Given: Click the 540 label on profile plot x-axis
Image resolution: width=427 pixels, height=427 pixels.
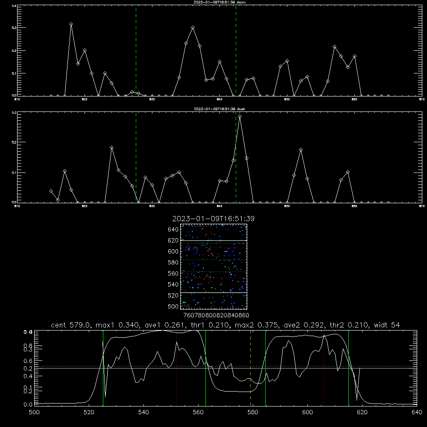Looking at the screenshot, I should [143, 412].
